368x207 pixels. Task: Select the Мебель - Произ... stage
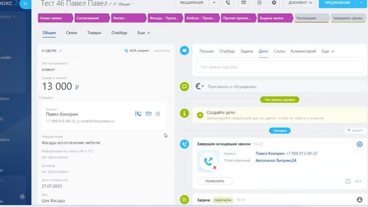pyautogui.click(x=202, y=18)
